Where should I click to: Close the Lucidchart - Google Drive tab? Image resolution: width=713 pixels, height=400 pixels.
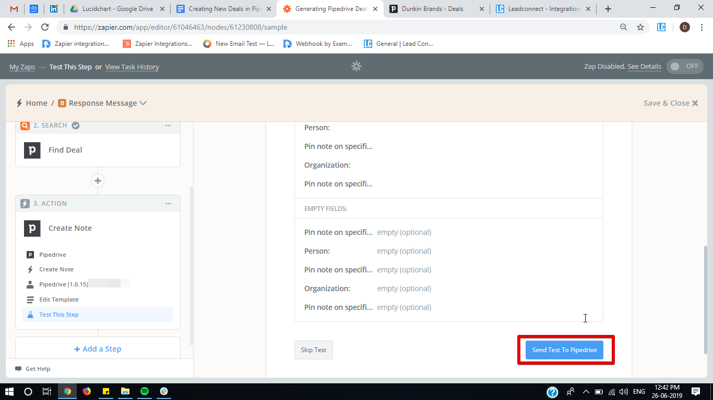click(x=161, y=9)
